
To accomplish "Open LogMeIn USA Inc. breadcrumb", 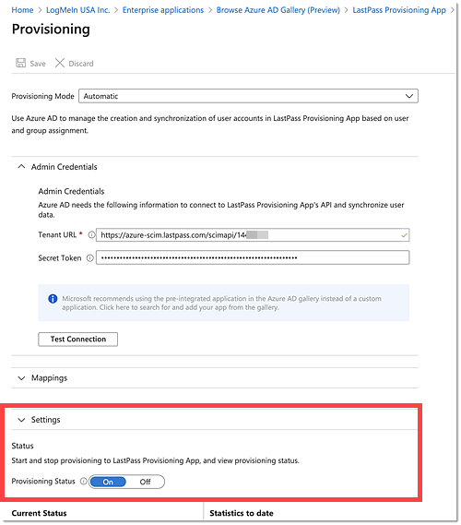I will point(78,10).
